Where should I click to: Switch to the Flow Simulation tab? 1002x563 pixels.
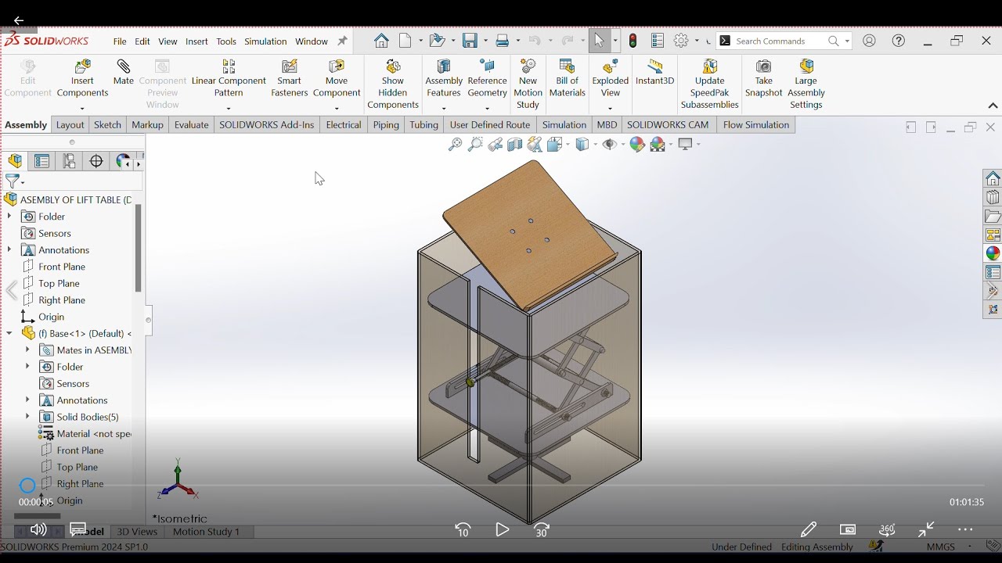click(756, 124)
